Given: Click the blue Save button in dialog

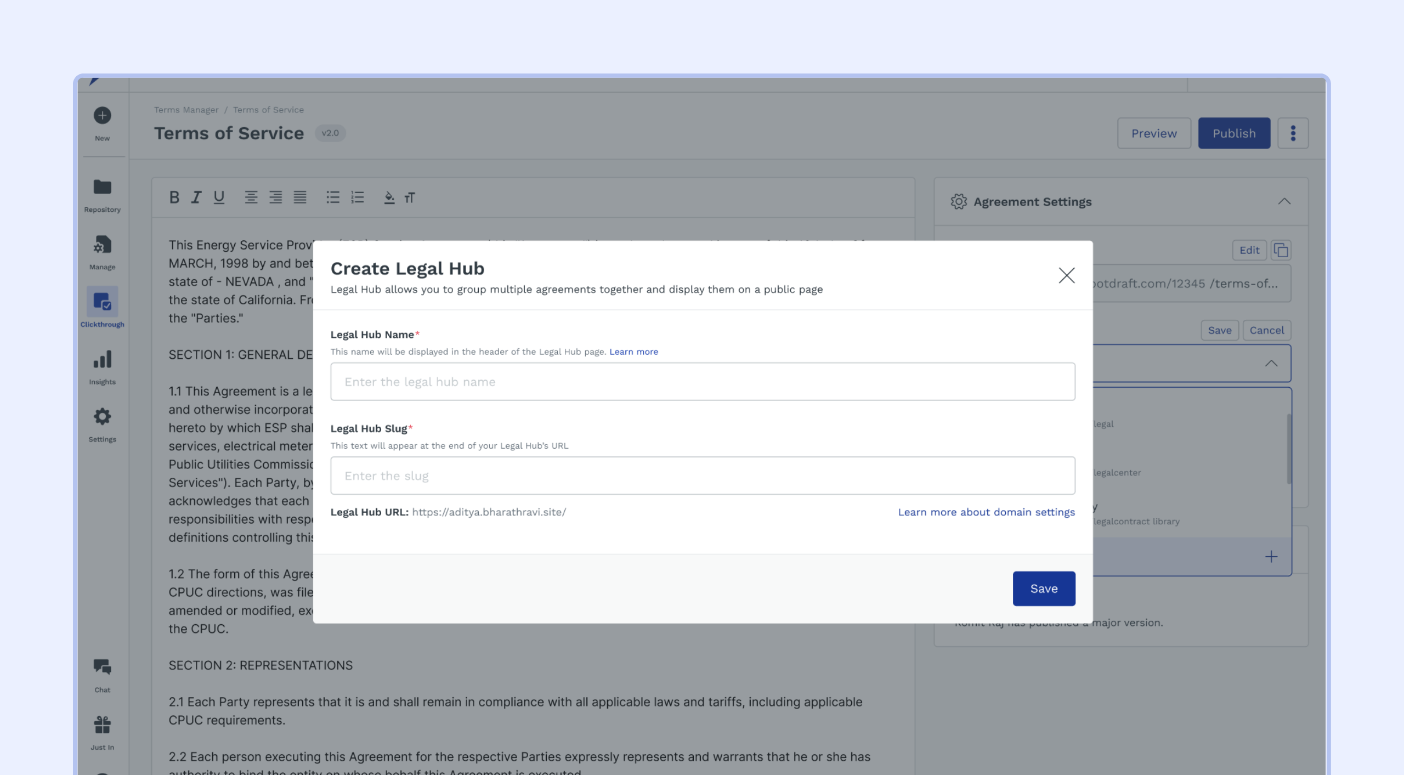Looking at the screenshot, I should pos(1043,589).
